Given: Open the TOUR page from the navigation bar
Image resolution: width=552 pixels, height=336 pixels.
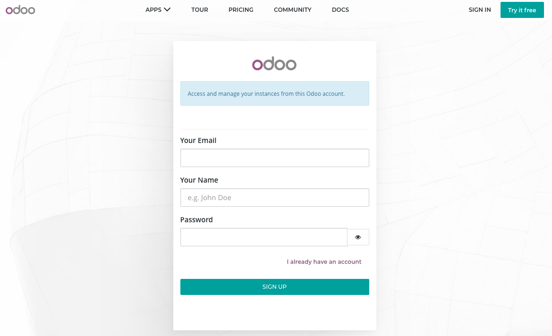Looking at the screenshot, I should (x=199, y=9).
